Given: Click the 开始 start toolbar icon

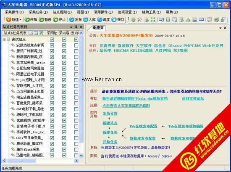Looking at the screenshot, I should (x=31, y=19).
